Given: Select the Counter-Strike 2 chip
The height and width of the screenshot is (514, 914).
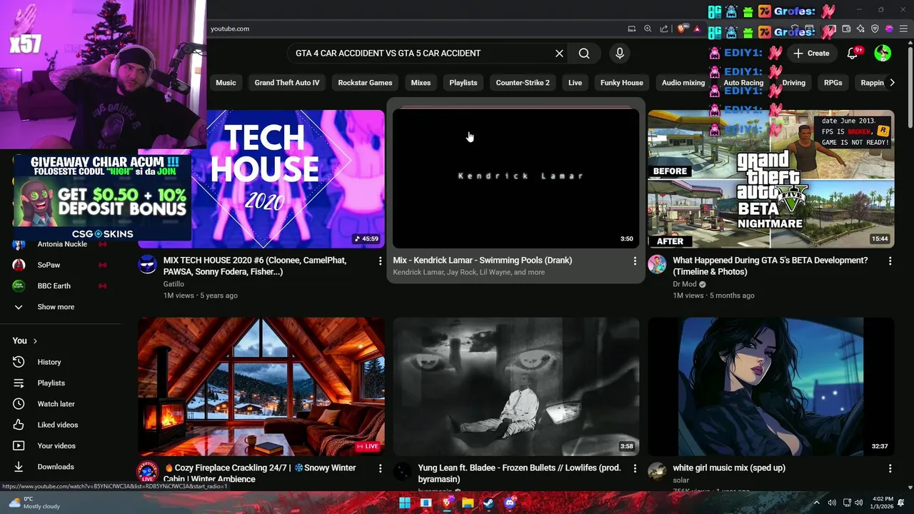Looking at the screenshot, I should click(523, 83).
